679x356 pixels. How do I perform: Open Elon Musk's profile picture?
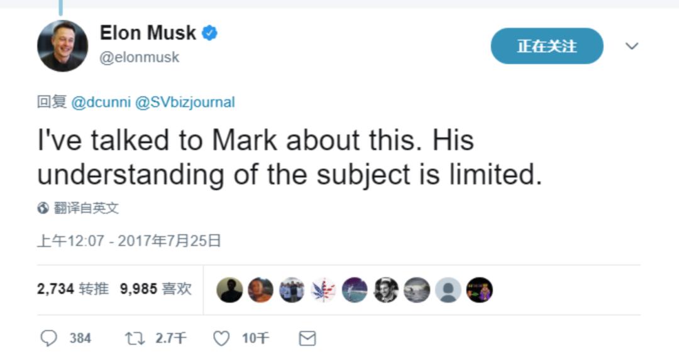point(62,46)
